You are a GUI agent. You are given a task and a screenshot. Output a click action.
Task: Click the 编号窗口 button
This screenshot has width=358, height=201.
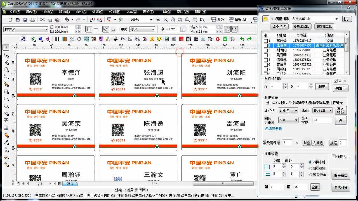341,176
